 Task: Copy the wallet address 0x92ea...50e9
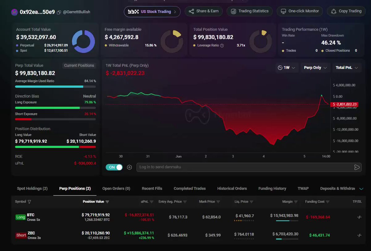[x=59, y=12]
